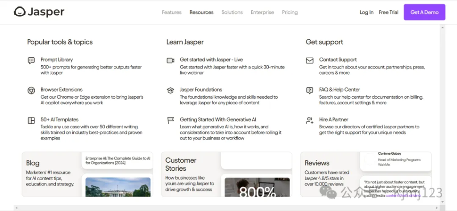
Task: Click the "Customers have rated Jasper 4.8/5" text
Action: pos(327,178)
